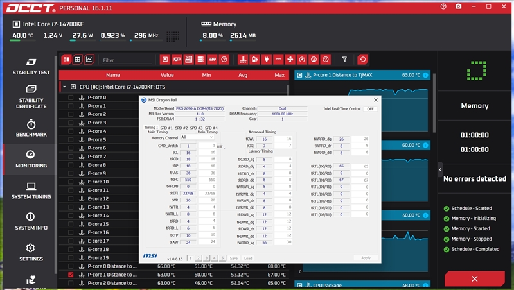This screenshot has width=514, height=290.
Task: Close the MSI Dragon Ball window
Action: pyautogui.click(x=376, y=100)
